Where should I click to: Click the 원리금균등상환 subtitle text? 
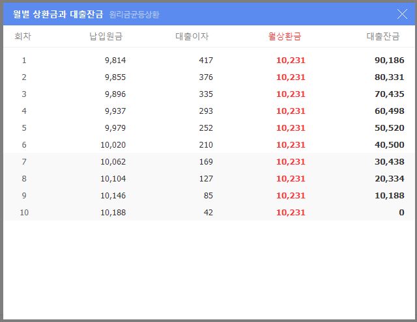point(134,14)
